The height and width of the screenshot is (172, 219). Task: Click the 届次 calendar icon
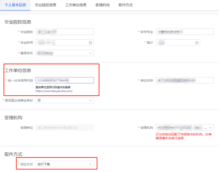[x=197, y=43]
